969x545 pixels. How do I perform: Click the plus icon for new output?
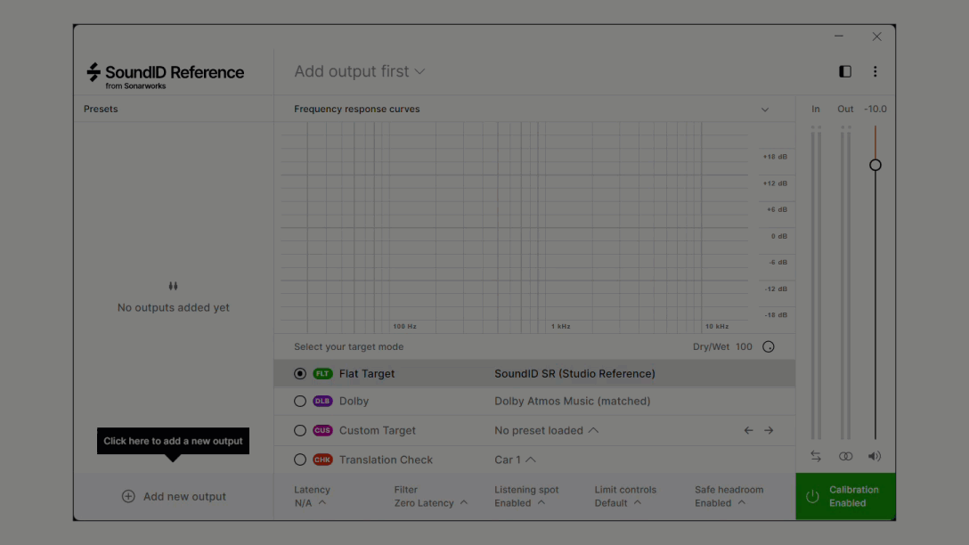128,496
